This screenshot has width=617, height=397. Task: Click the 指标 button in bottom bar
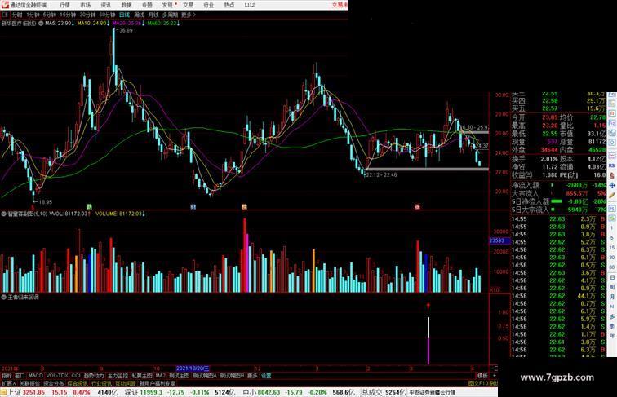7,376
